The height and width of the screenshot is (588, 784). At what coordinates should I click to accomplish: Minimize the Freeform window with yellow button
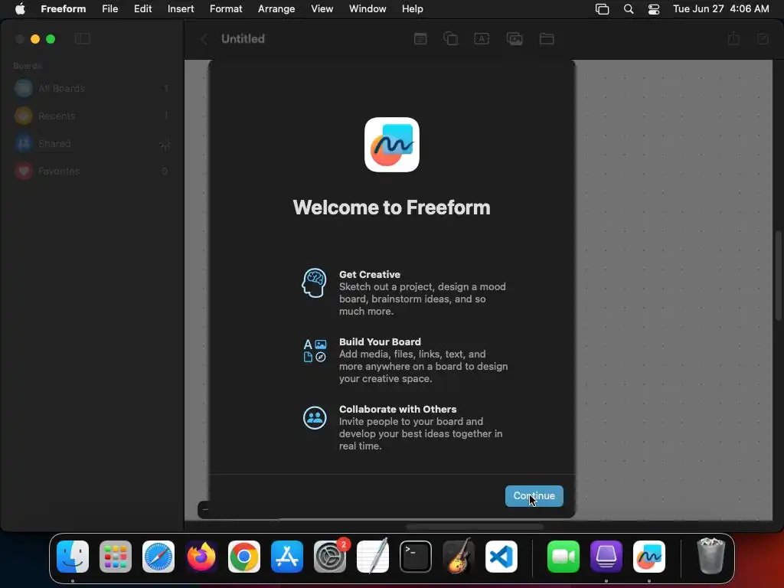[x=35, y=39]
